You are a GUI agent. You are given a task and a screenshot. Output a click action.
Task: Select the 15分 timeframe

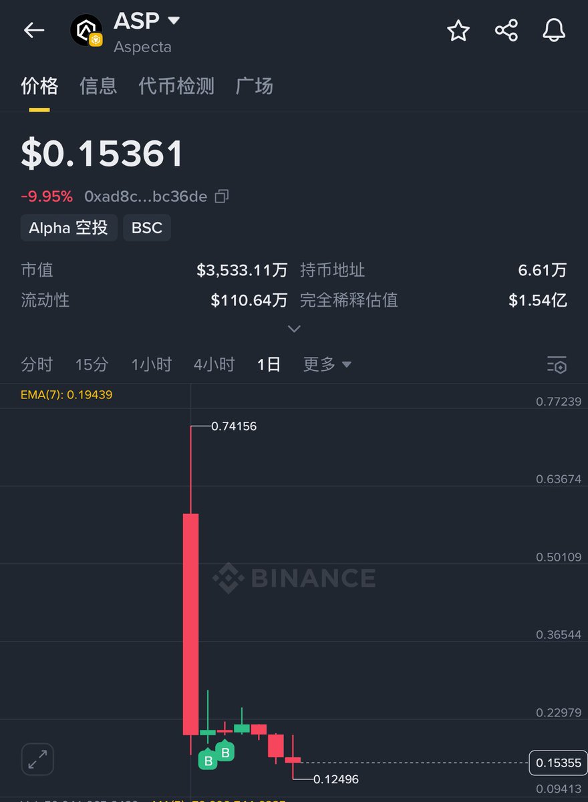(x=92, y=364)
